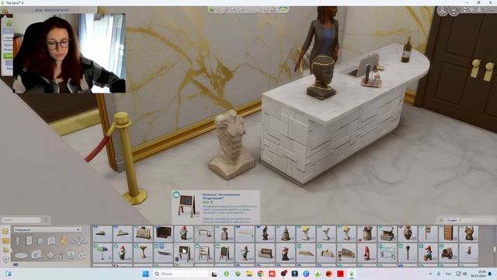The width and height of the screenshot is (497, 280).
Task: Select the bust sculpture on the counter
Action: click(x=321, y=77)
